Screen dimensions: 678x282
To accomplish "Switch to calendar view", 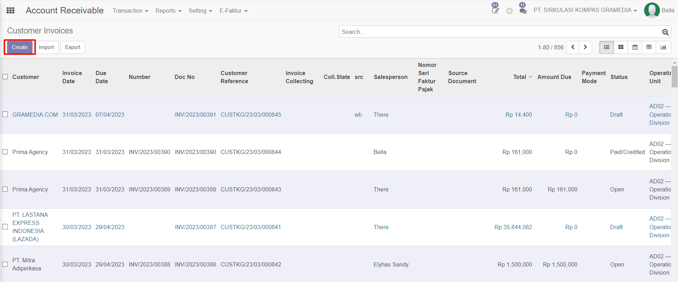I will [x=635, y=47].
